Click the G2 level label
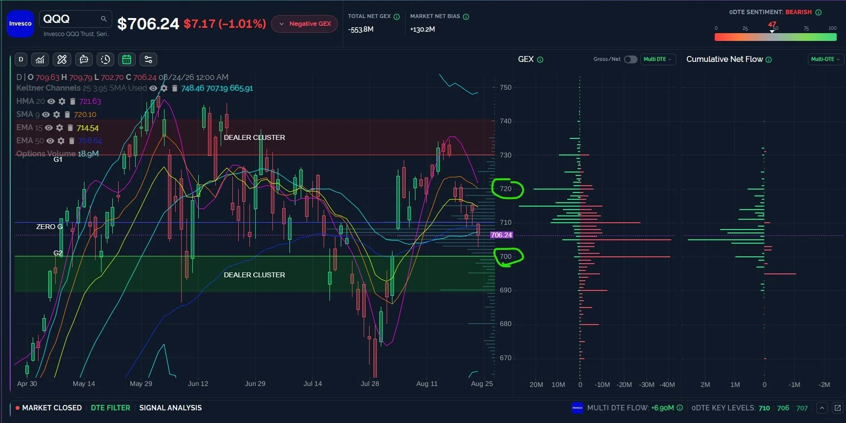Image resolution: width=846 pixels, height=423 pixels. click(x=58, y=253)
